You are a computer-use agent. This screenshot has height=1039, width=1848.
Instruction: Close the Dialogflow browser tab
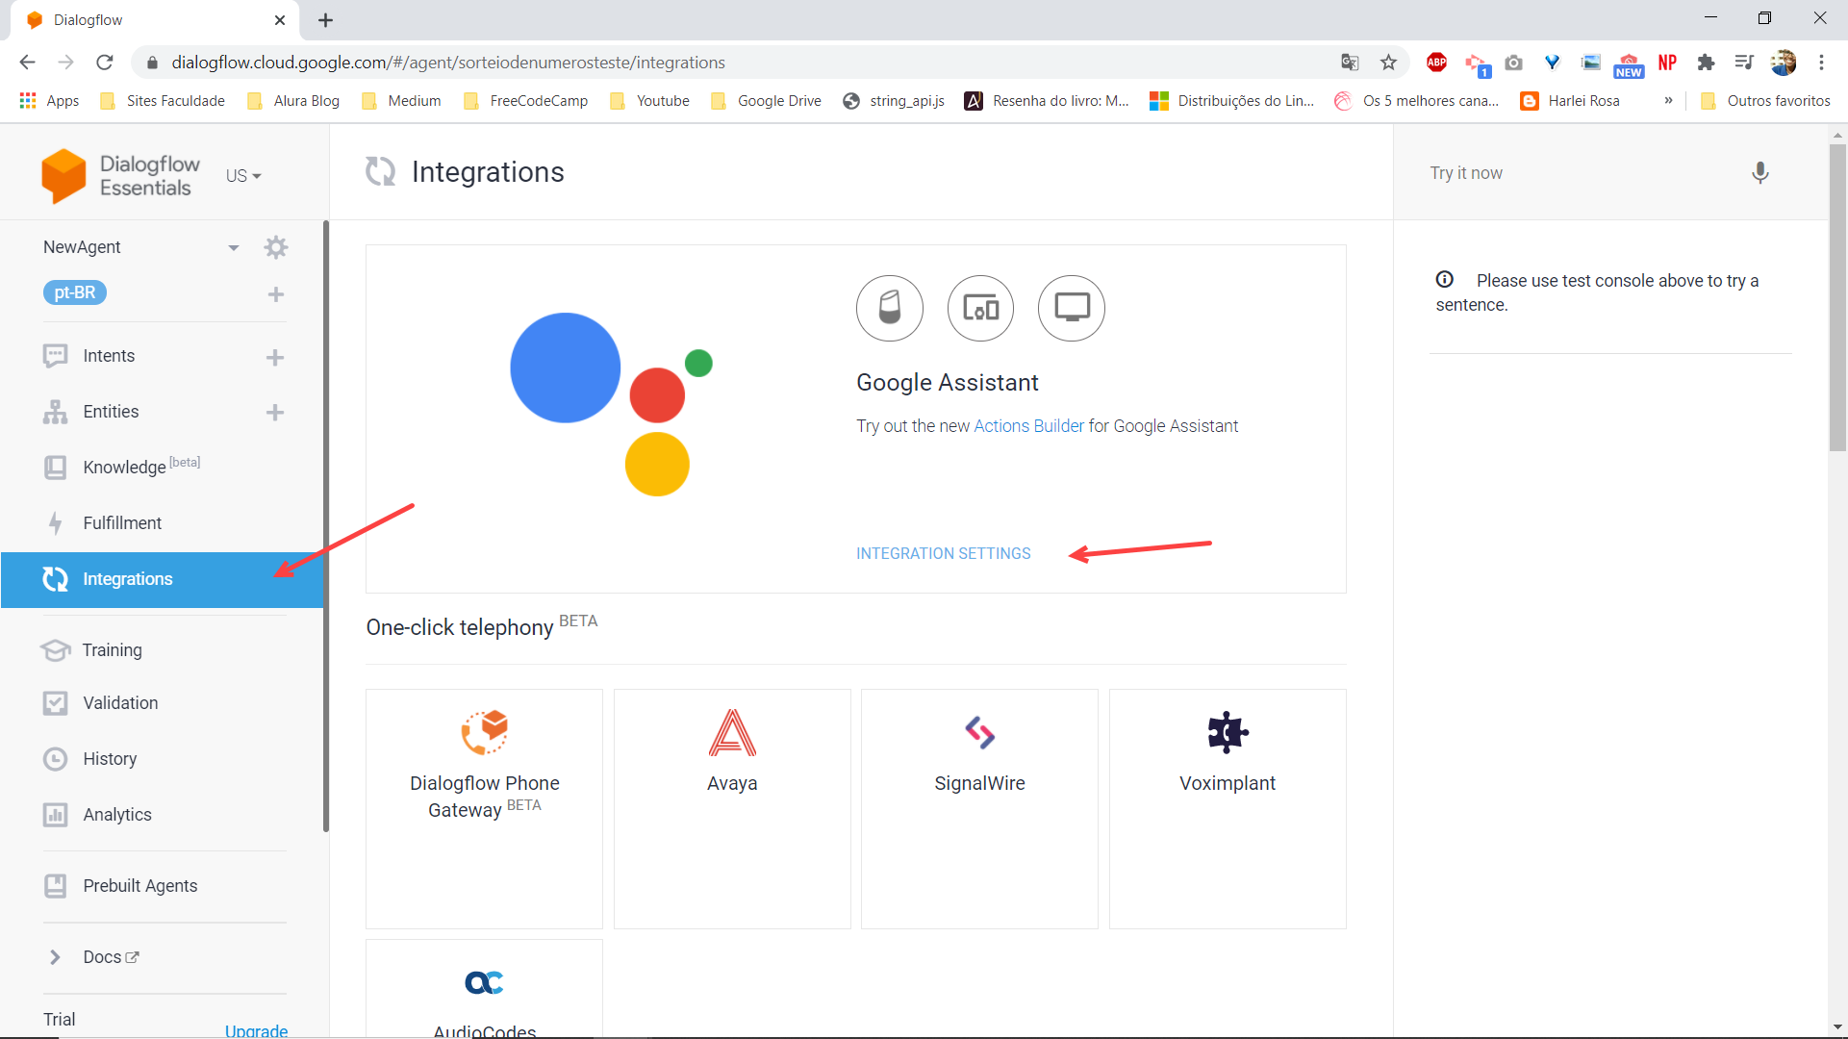[280, 20]
